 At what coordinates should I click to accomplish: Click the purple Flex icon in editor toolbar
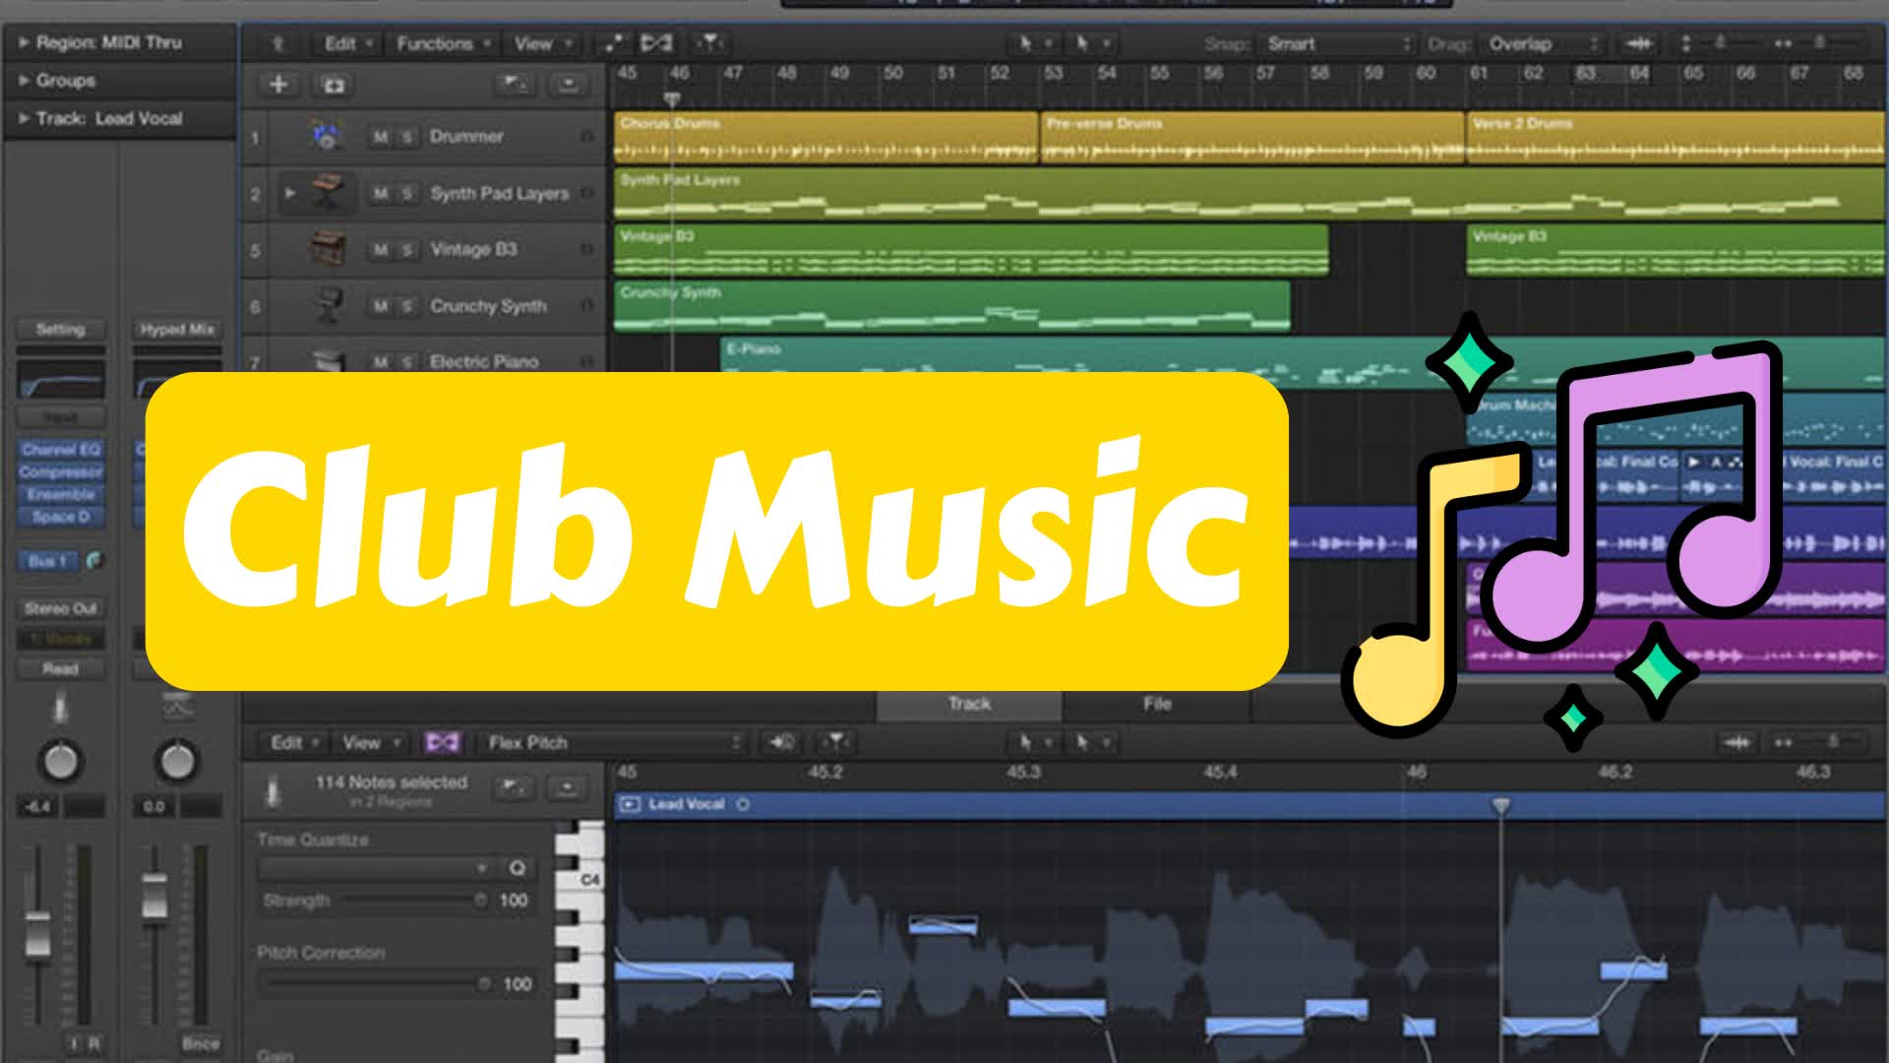point(443,742)
